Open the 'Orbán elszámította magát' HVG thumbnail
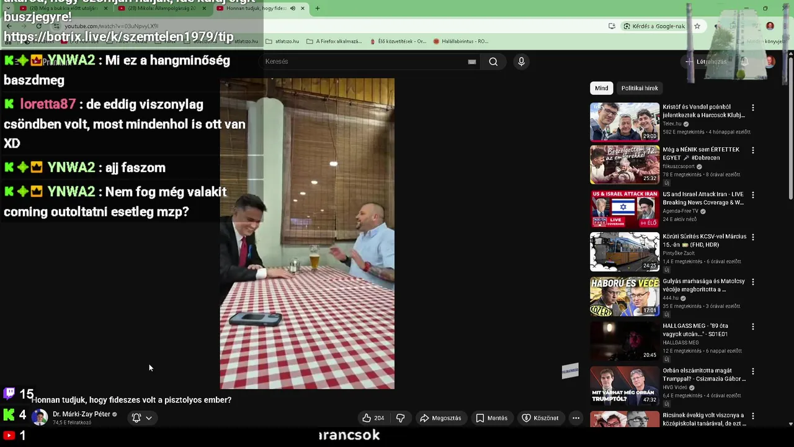Image resolution: width=794 pixels, height=447 pixels. [x=625, y=386]
